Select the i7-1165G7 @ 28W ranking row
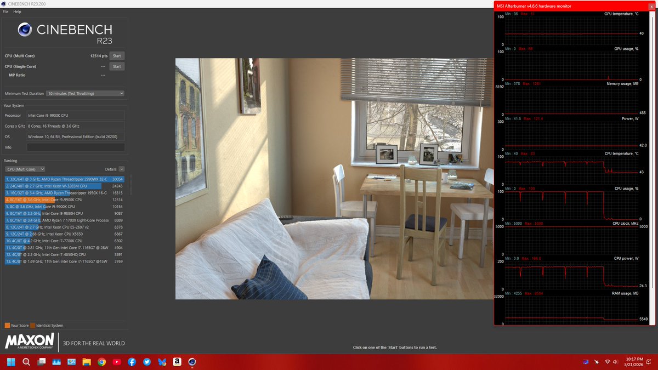This screenshot has height=370, width=658. tap(65, 248)
